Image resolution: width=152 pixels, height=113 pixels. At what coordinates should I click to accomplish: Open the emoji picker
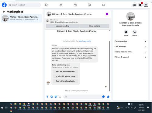pos(103,97)
